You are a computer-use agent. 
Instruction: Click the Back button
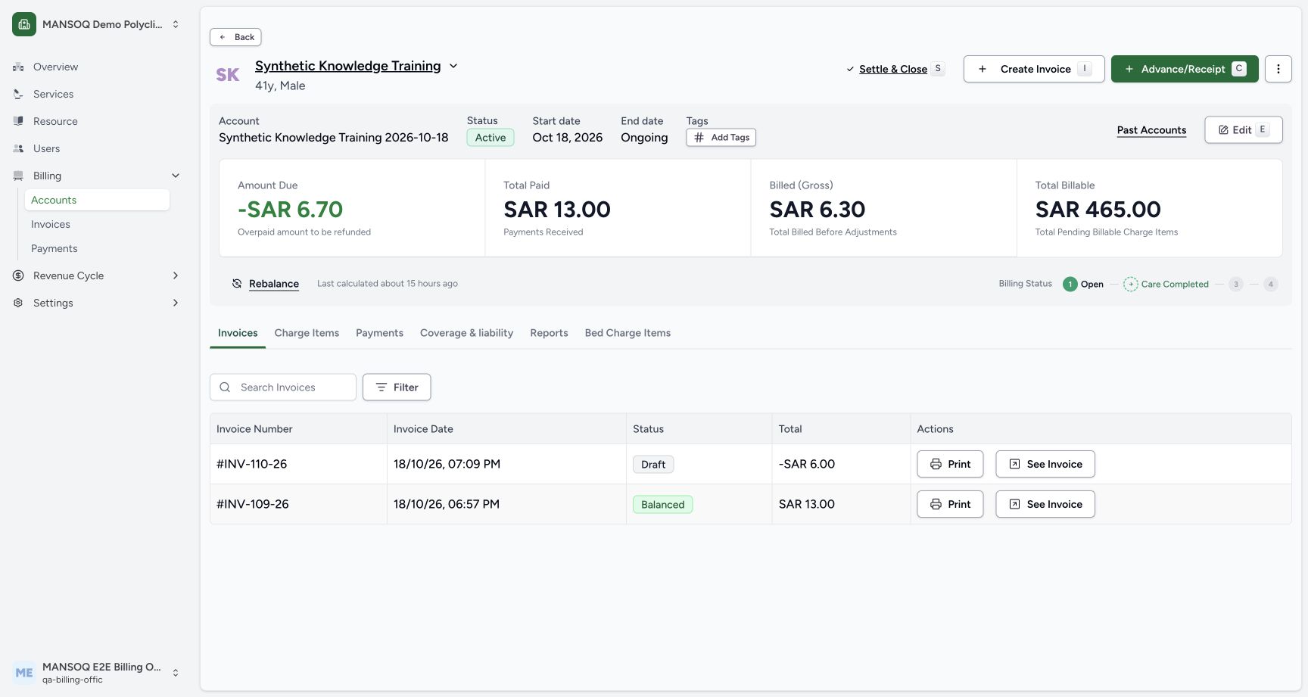(x=235, y=37)
